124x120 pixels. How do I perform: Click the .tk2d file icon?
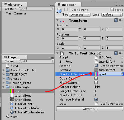pyautogui.click(x=8, y=66)
